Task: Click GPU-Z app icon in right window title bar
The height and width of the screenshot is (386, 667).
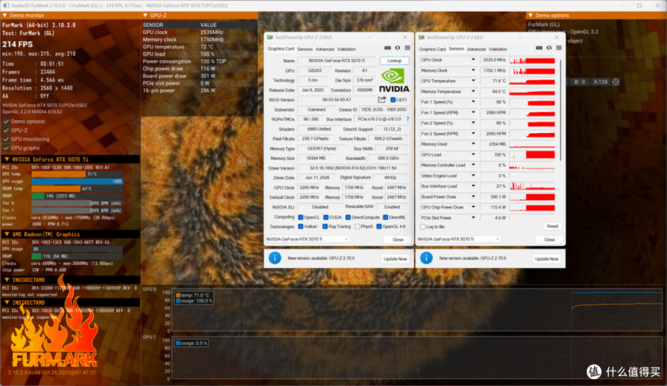Action: click(422, 38)
